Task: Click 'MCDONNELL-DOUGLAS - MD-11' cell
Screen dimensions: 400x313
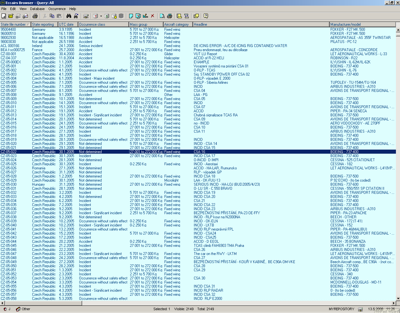Action: pyautogui.click(x=356, y=282)
